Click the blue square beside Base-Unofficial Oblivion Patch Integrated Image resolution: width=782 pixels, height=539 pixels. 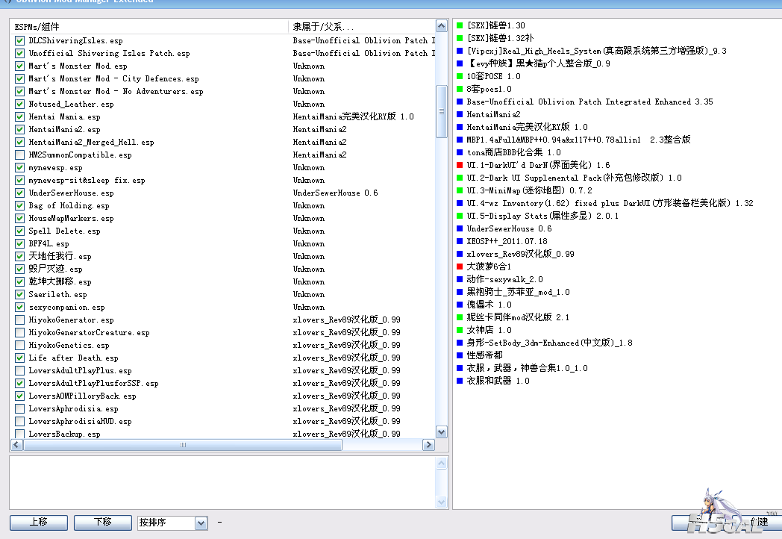[460, 102]
